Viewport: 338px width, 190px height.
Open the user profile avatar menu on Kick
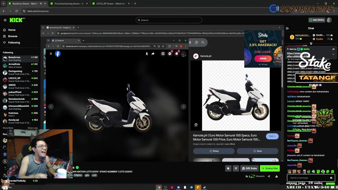coord(329,20)
